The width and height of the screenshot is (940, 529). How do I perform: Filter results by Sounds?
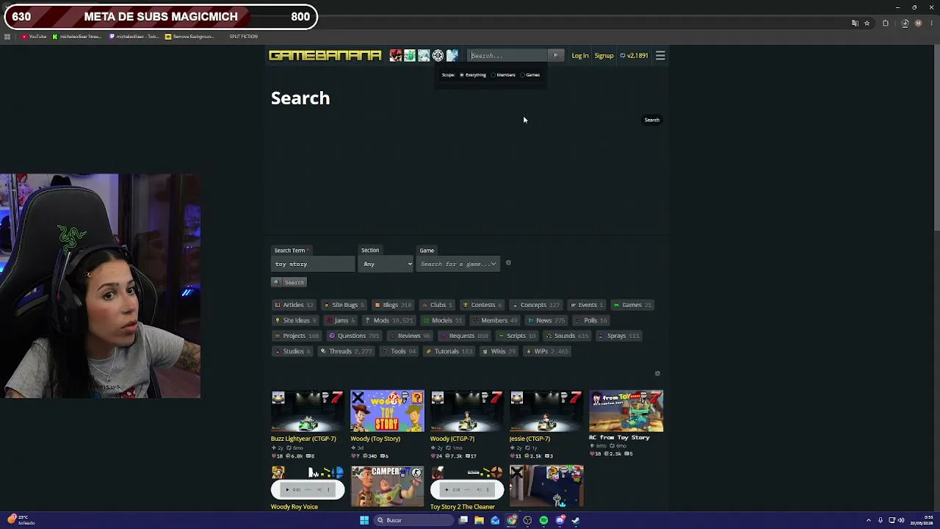[x=566, y=336]
